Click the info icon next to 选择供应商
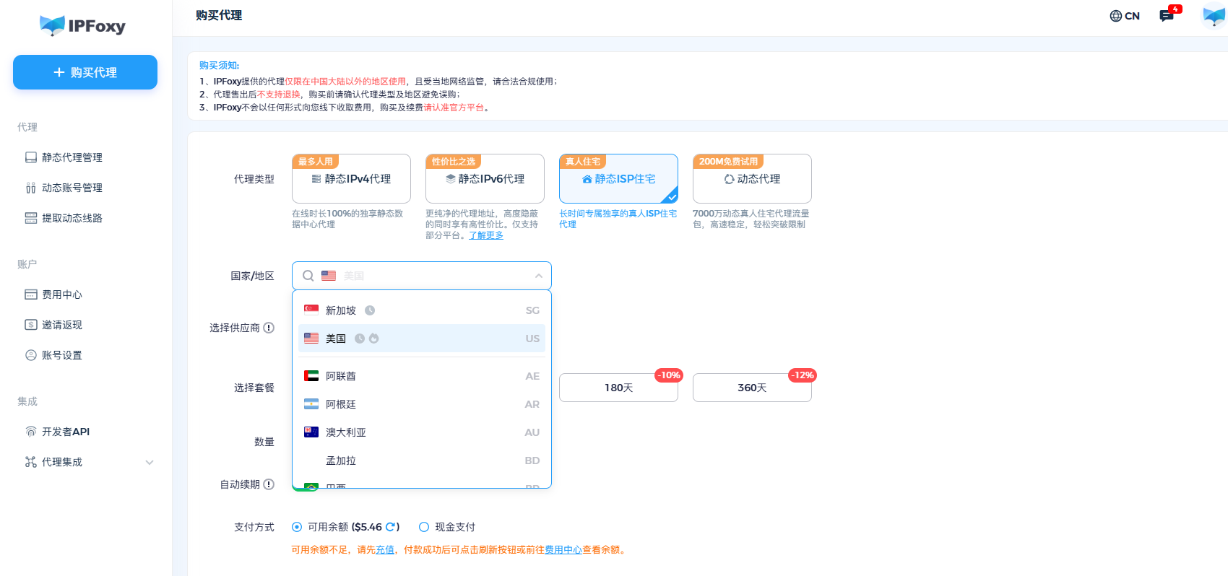The image size is (1228, 576). [x=269, y=328]
